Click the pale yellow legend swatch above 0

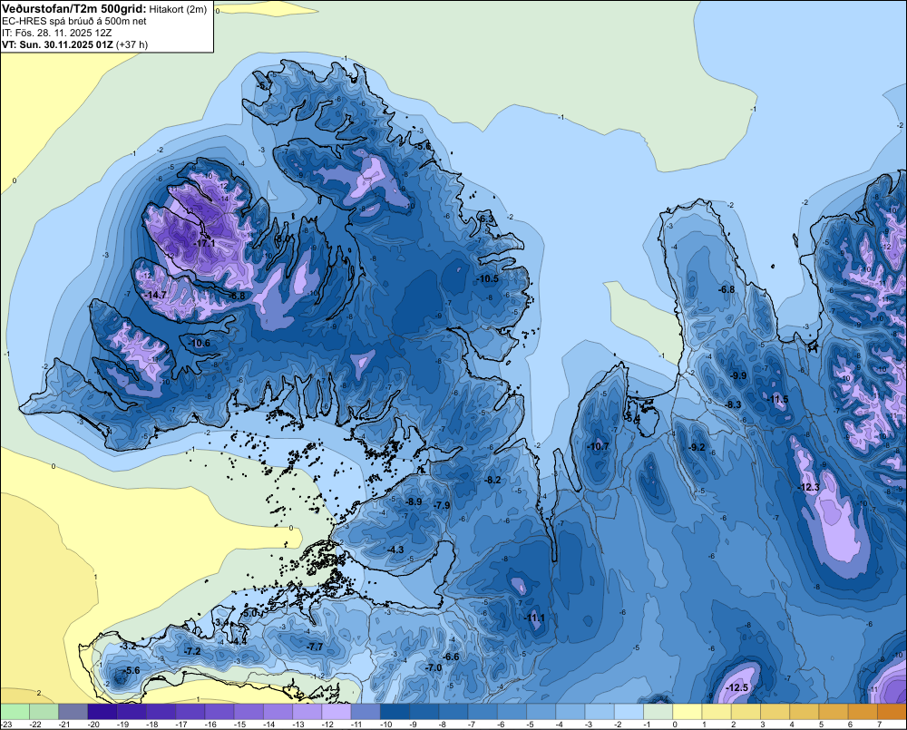click(x=688, y=712)
